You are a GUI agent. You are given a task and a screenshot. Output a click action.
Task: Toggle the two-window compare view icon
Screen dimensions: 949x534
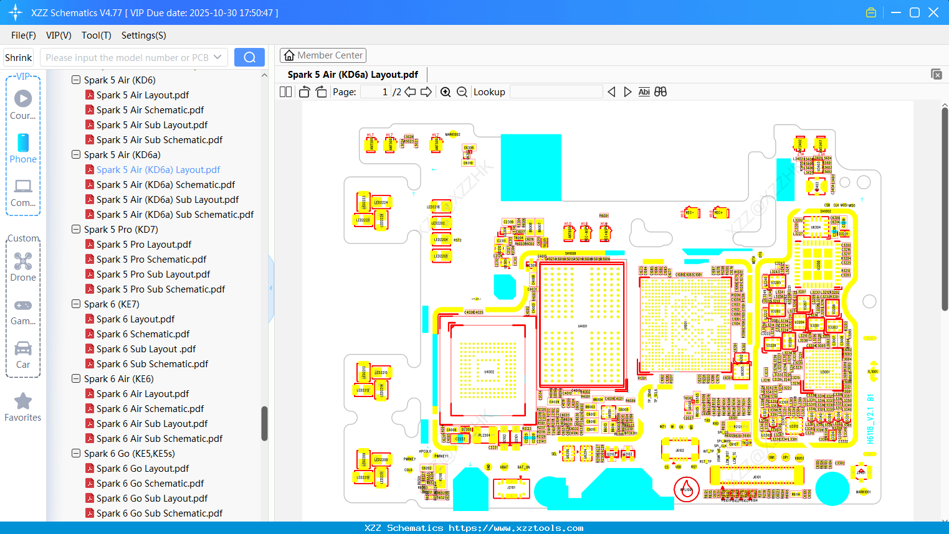660,91
